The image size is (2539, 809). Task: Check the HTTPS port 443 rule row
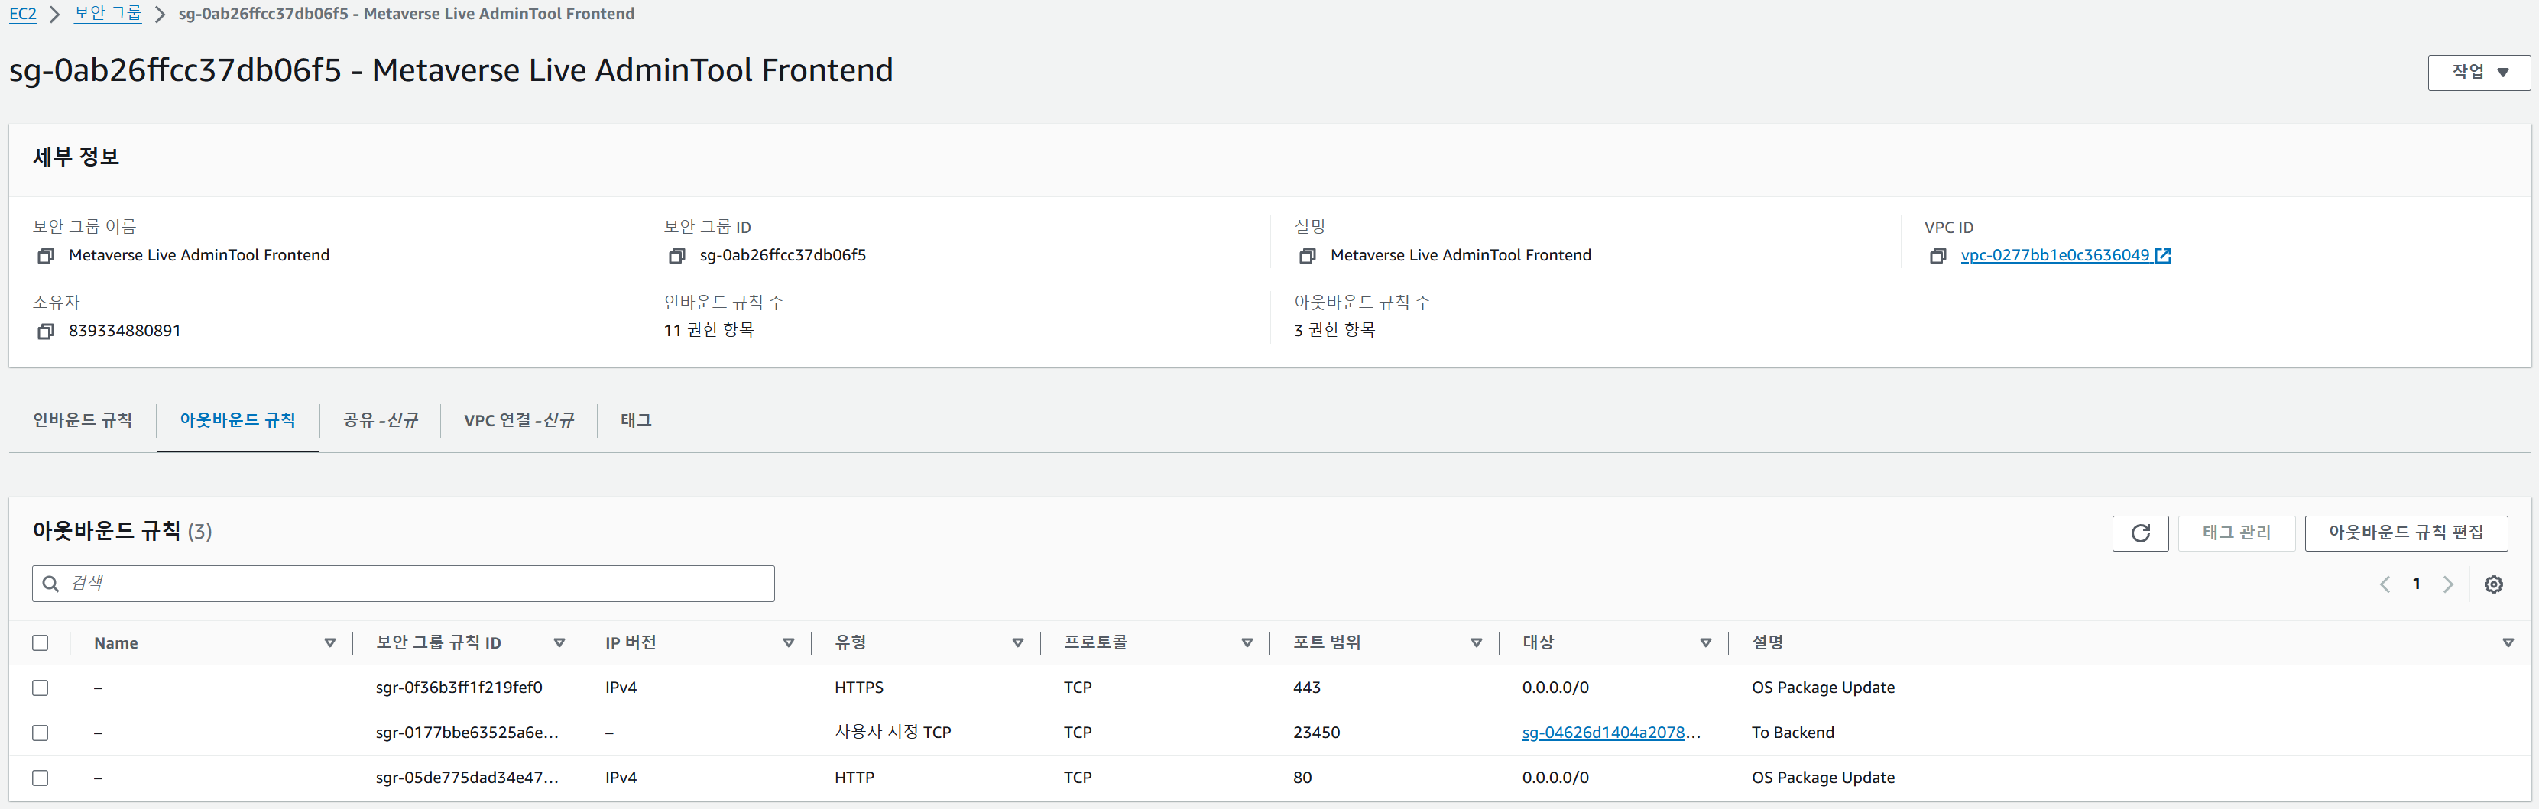pos(41,688)
